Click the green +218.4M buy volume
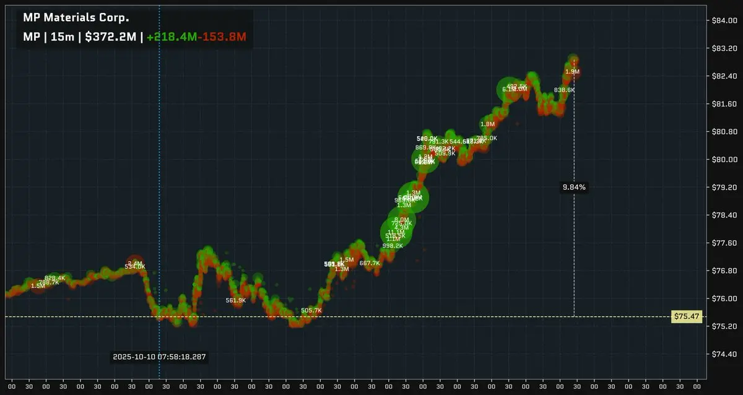 (171, 37)
